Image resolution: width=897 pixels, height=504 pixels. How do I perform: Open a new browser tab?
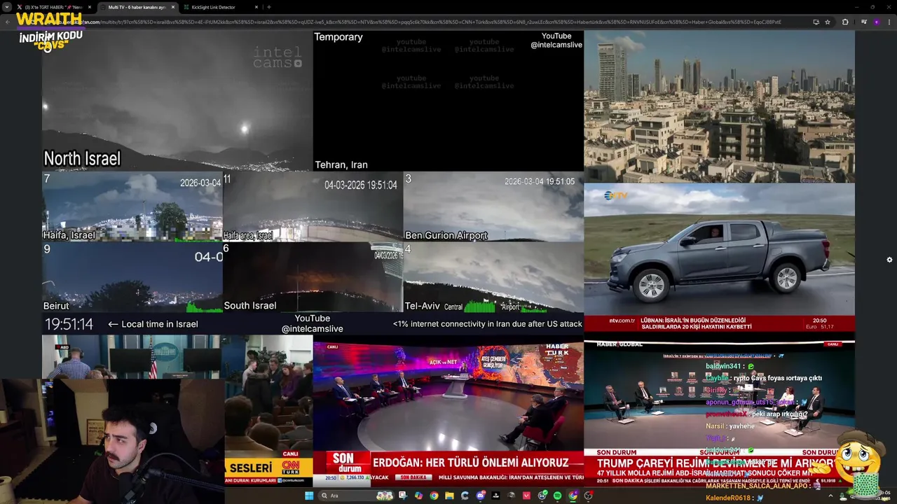pos(269,7)
